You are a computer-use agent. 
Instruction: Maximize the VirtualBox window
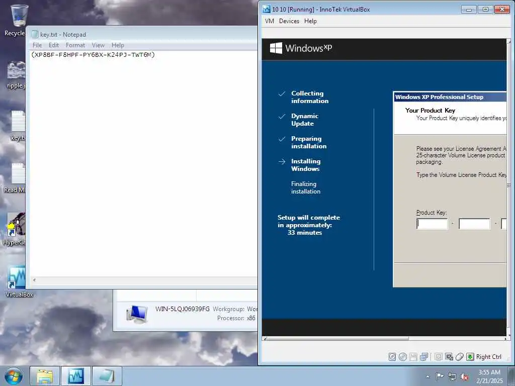click(485, 10)
